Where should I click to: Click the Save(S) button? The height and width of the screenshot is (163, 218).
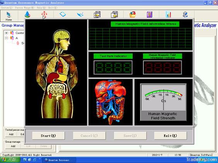[x=130, y=136]
